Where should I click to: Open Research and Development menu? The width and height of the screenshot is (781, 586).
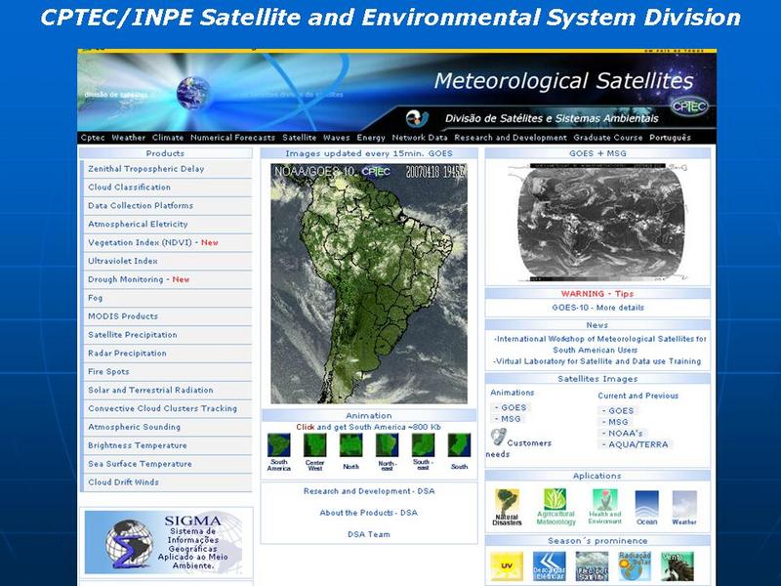[511, 138]
